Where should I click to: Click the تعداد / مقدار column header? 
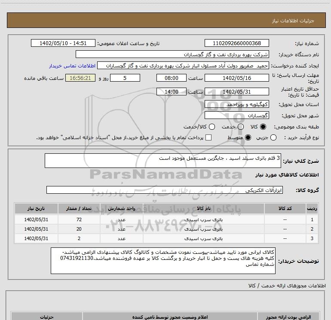click(79, 209)
